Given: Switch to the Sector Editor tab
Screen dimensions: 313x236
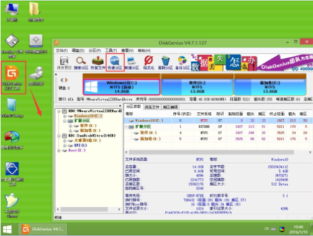Looking at the screenshot, I should tap(170, 107).
